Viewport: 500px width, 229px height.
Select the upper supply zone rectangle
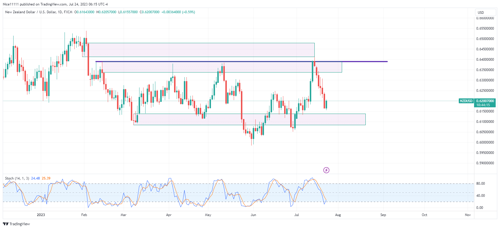198,50
